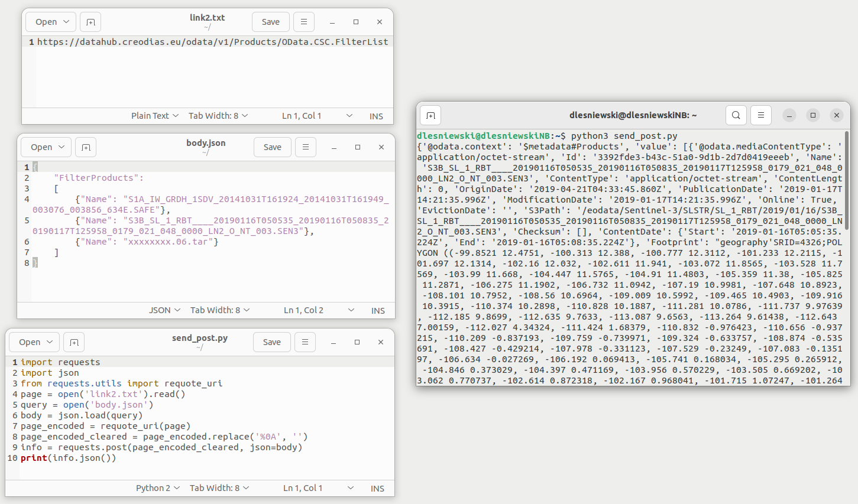Save the body.json file
Image resolution: width=858 pixels, height=504 pixels.
(x=272, y=147)
